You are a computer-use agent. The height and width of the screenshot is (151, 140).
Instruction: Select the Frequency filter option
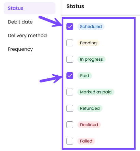click(20, 49)
